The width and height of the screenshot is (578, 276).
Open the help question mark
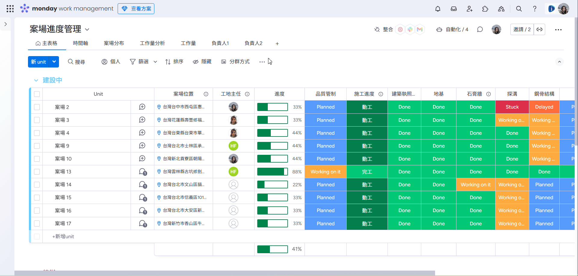coord(535,9)
